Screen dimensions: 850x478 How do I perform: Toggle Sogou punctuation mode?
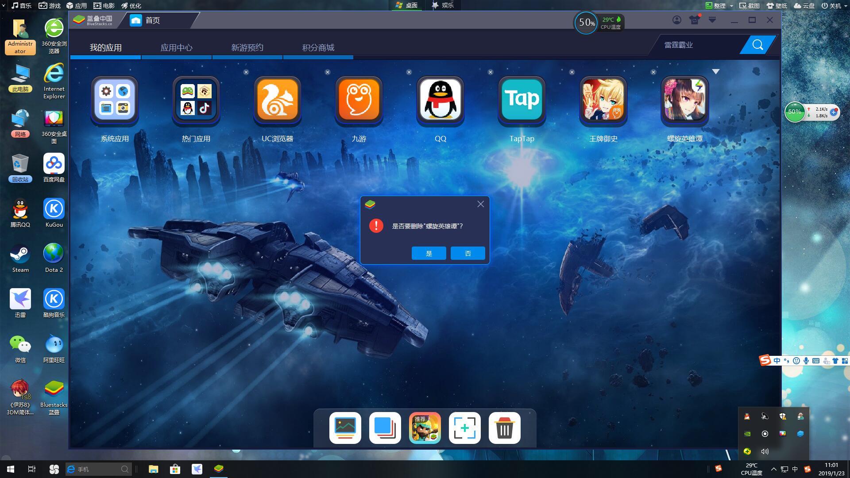tap(787, 361)
